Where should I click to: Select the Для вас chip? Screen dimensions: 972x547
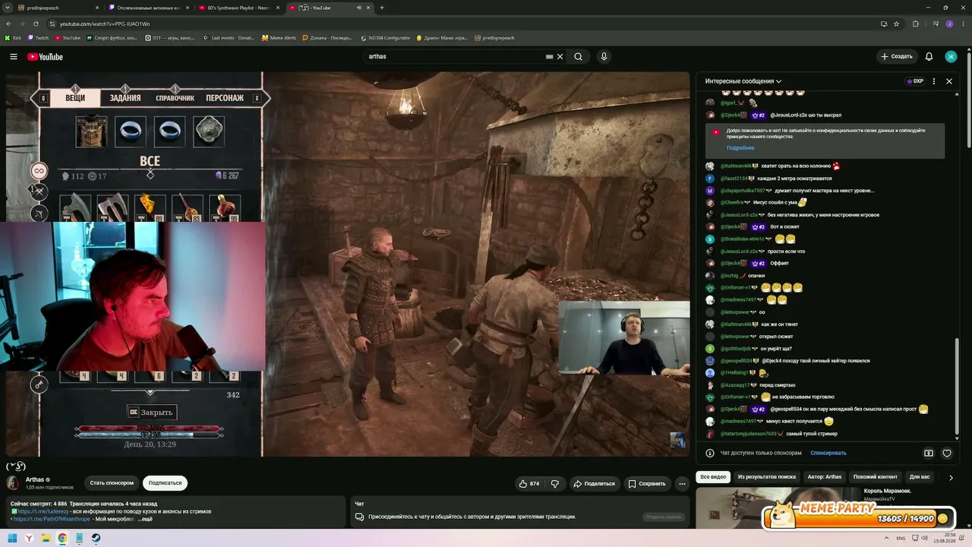[x=920, y=477]
